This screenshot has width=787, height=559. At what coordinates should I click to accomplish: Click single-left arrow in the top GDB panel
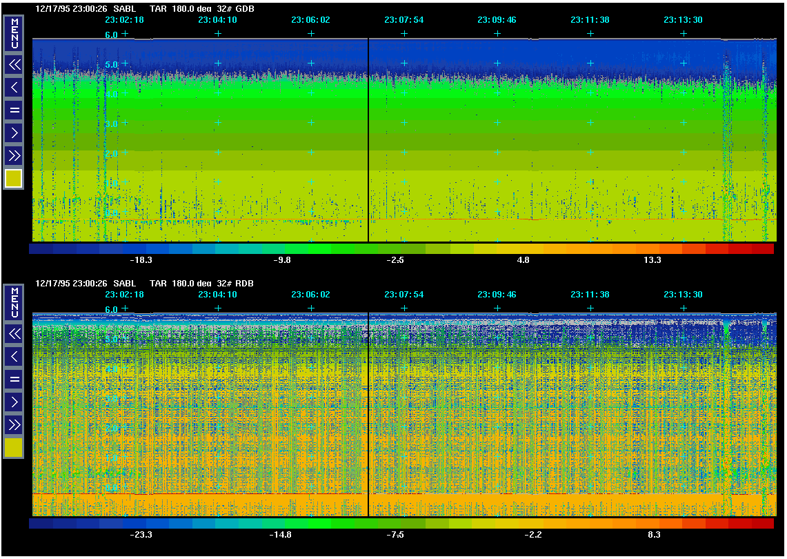click(x=14, y=88)
